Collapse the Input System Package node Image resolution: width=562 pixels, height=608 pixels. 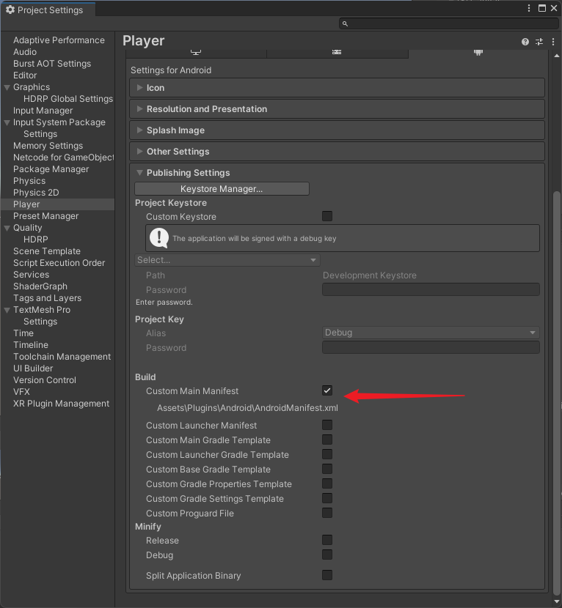coord(7,122)
